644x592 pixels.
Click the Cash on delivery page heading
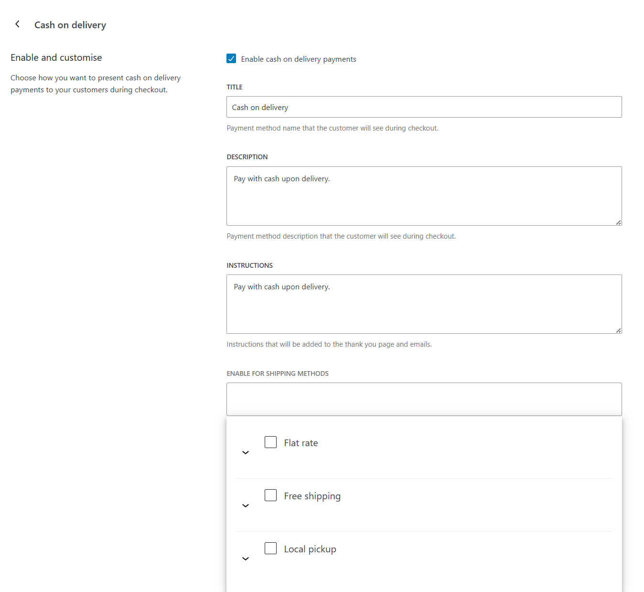click(x=70, y=25)
